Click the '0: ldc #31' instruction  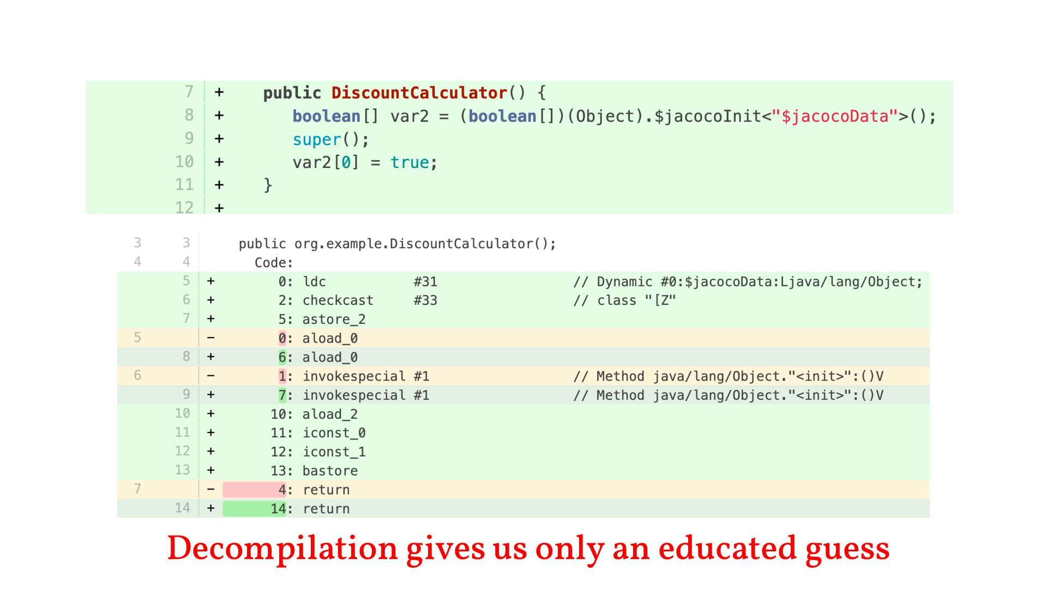click(x=358, y=282)
